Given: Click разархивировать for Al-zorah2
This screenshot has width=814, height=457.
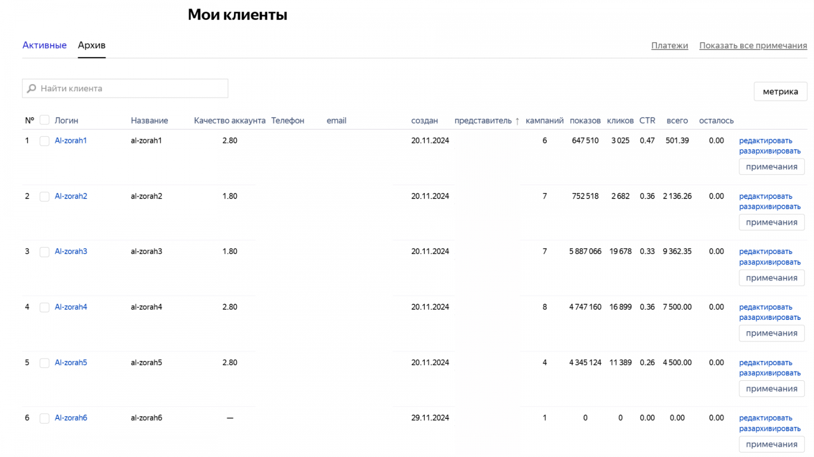Looking at the screenshot, I should pyautogui.click(x=769, y=207).
